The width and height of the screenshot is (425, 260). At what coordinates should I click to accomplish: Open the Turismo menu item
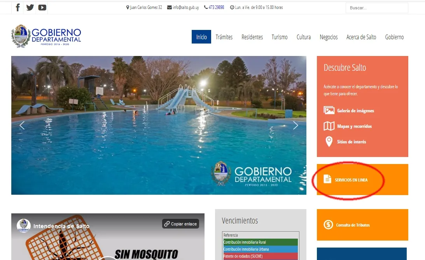pos(280,37)
